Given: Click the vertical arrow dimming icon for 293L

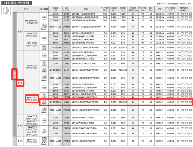Looking at the screenshot, I should click(44, 64).
